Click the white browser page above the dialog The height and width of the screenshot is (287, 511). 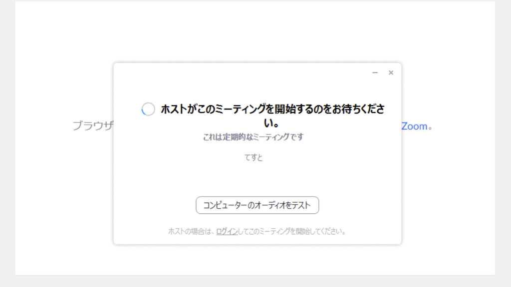[255, 30]
